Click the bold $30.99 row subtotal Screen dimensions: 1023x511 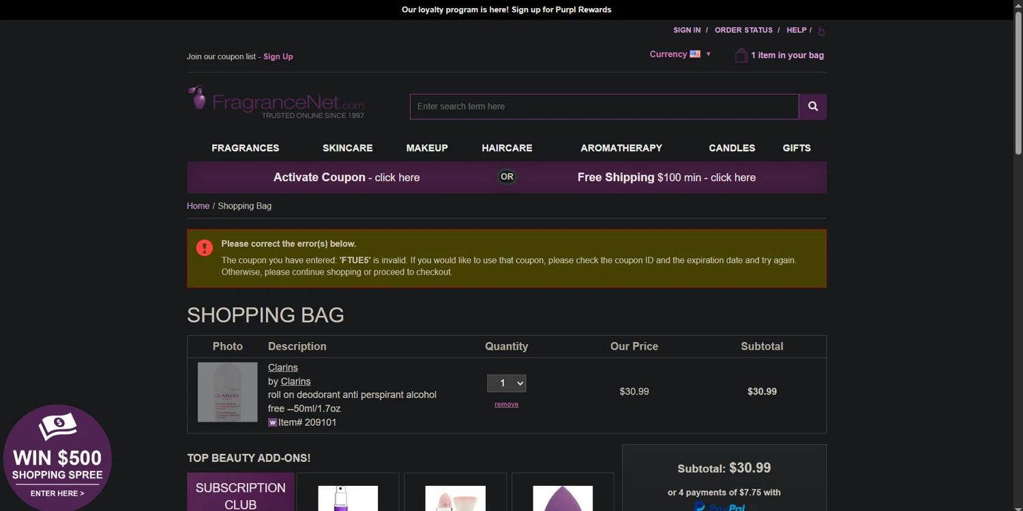[762, 391]
